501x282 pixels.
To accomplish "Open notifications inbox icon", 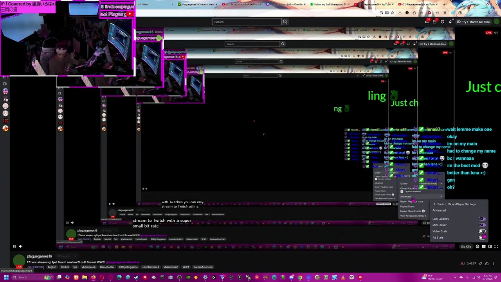I will (x=434, y=22).
